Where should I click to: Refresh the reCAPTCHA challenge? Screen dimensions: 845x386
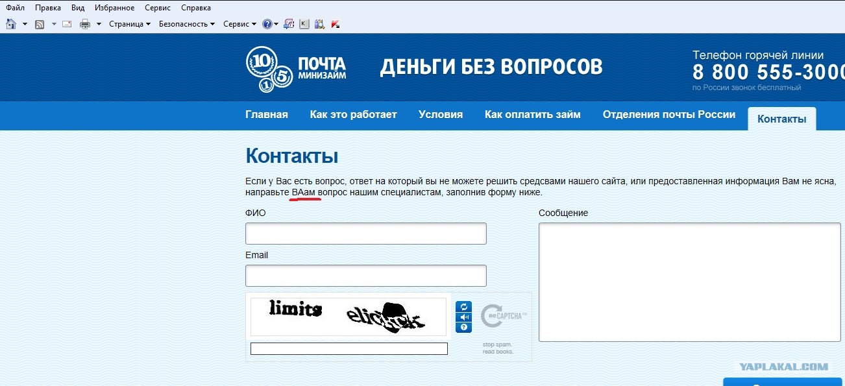463,307
